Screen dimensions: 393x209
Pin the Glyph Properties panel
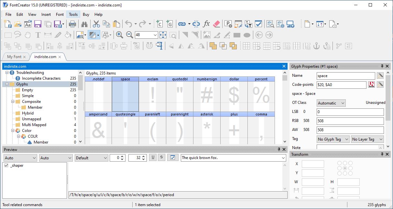(382, 66)
